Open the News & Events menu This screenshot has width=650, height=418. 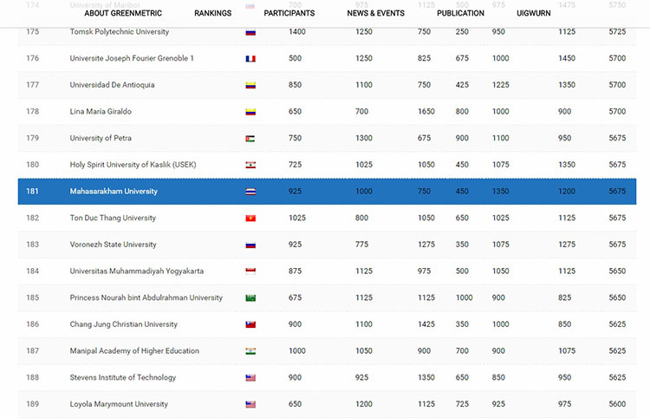coord(375,13)
